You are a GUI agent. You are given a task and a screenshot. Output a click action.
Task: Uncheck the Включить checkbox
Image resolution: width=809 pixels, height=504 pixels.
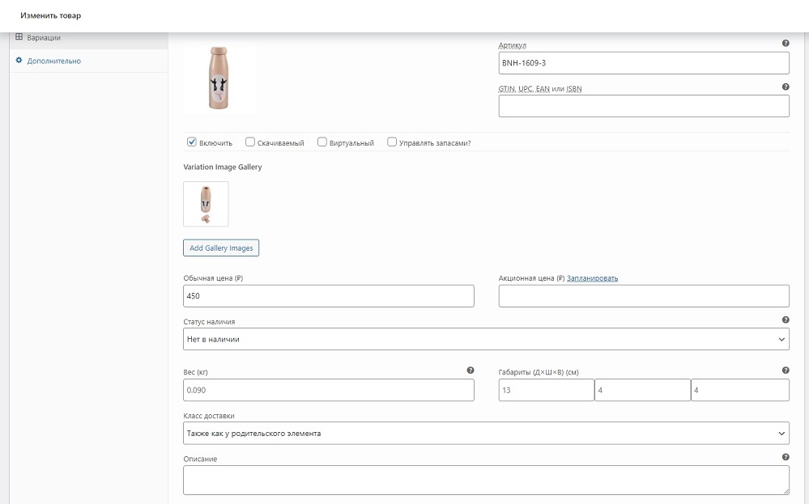tap(191, 142)
